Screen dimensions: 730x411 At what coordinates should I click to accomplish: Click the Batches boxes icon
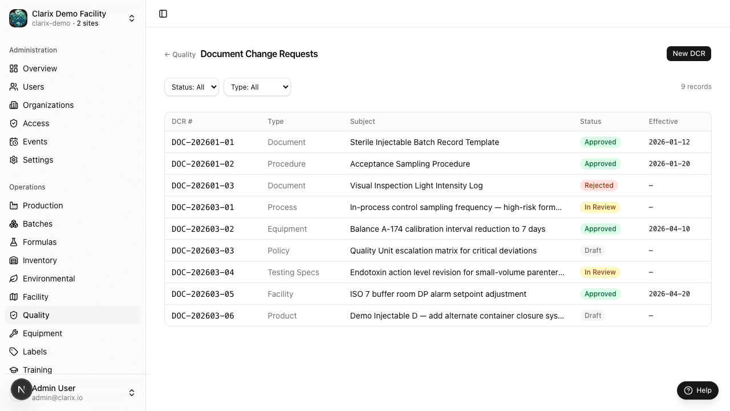(14, 224)
